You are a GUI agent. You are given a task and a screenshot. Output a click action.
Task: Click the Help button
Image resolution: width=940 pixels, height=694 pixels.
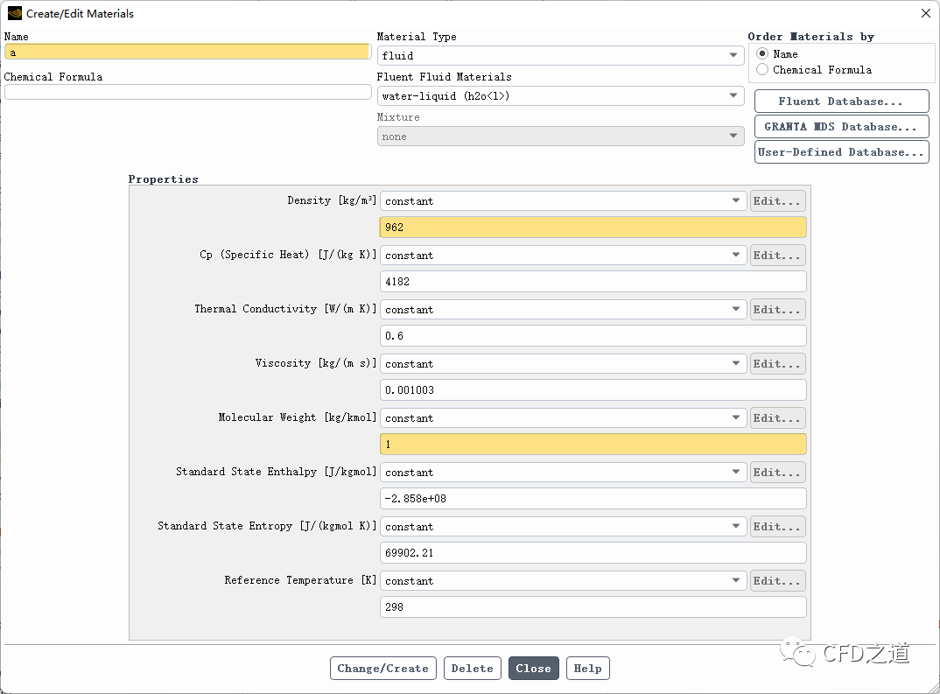click(x=587, y=669)
